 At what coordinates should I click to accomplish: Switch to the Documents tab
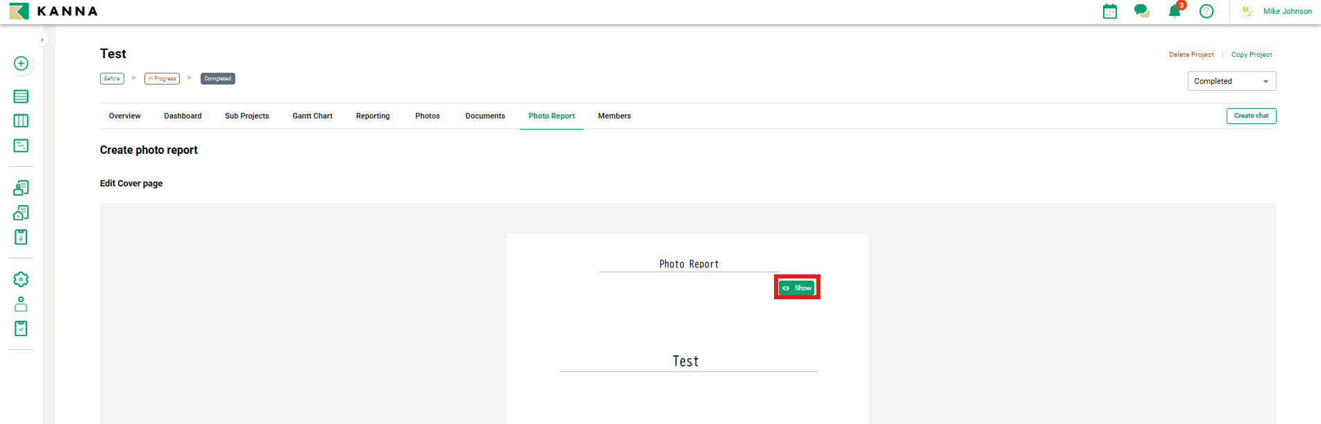tap(485, 116)
